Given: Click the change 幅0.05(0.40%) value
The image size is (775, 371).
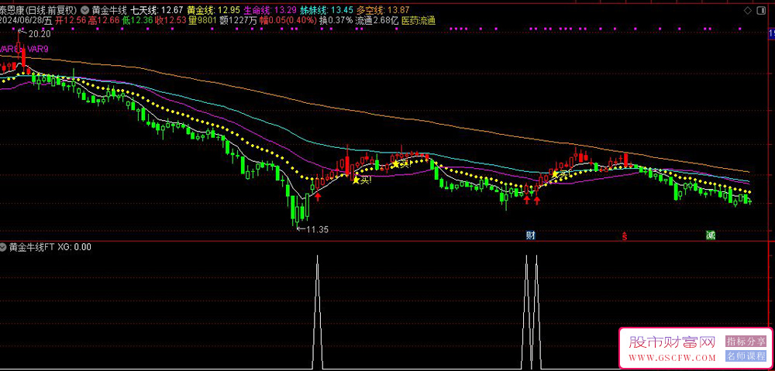Looking at the screenshot, I should [x=288, y=20].
